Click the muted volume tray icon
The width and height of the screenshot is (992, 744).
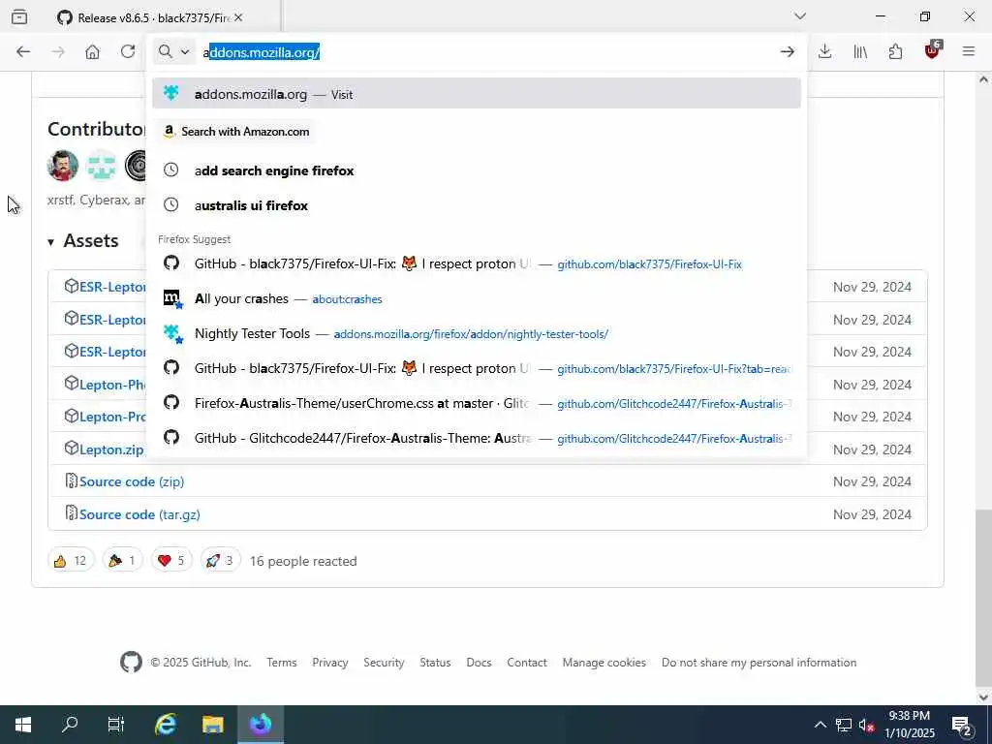(866, 725)
